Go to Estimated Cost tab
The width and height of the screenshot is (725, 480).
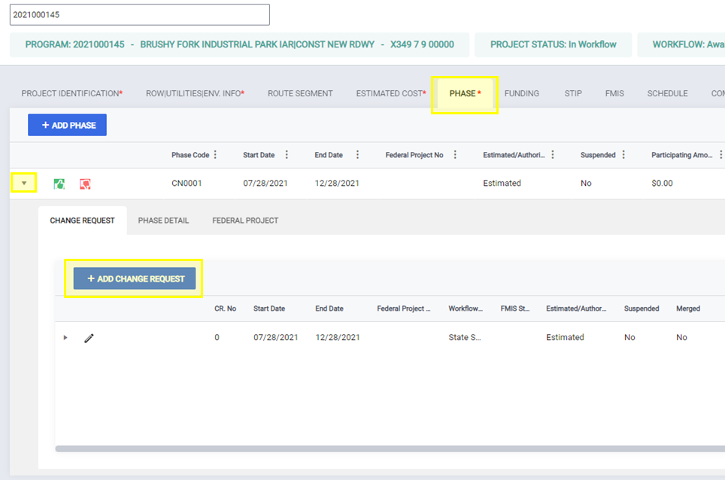coord(391,93)
